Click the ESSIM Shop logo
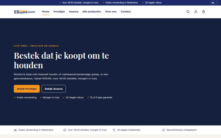 [25, 12]
